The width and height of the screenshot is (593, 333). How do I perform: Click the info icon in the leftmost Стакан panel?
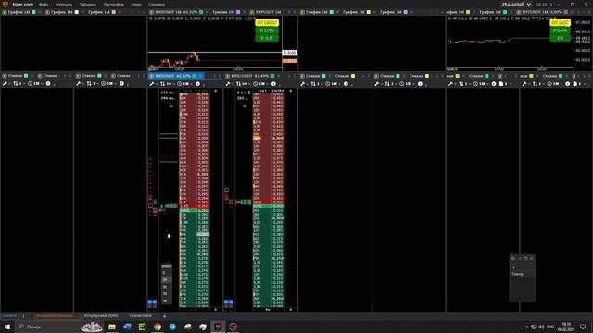(48, 84)
